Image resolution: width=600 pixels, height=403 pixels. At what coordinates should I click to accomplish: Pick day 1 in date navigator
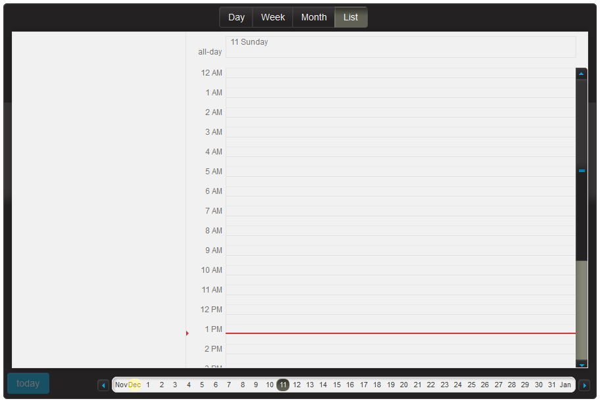[x=148, y=385]
